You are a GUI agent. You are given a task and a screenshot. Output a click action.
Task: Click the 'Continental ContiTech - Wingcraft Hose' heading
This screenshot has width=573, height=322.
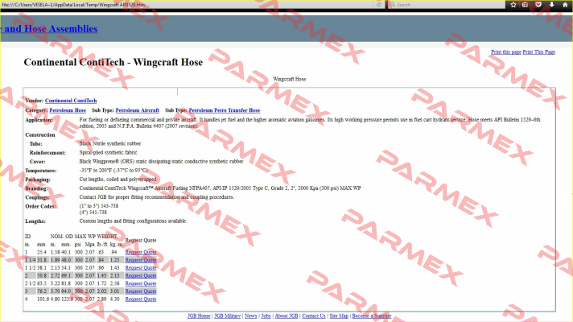(x=113, y=62)
